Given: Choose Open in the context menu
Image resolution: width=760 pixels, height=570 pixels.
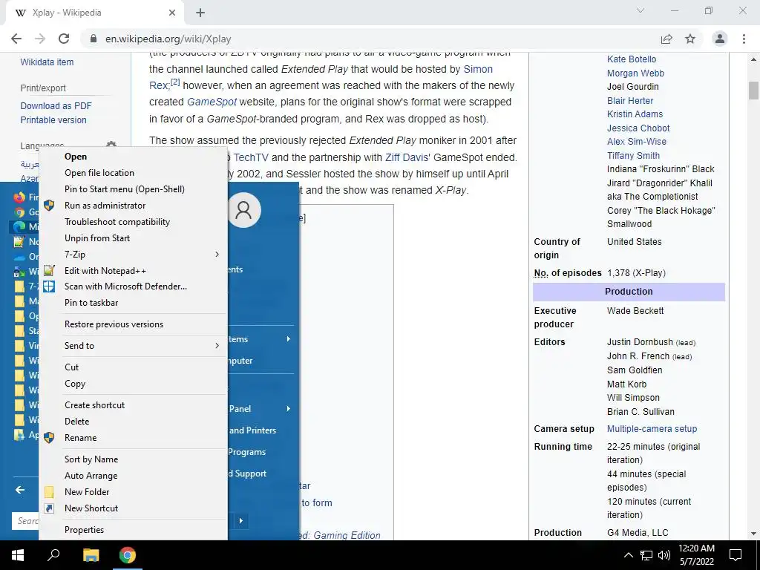Looking at the screenshot, I should 134,157.
